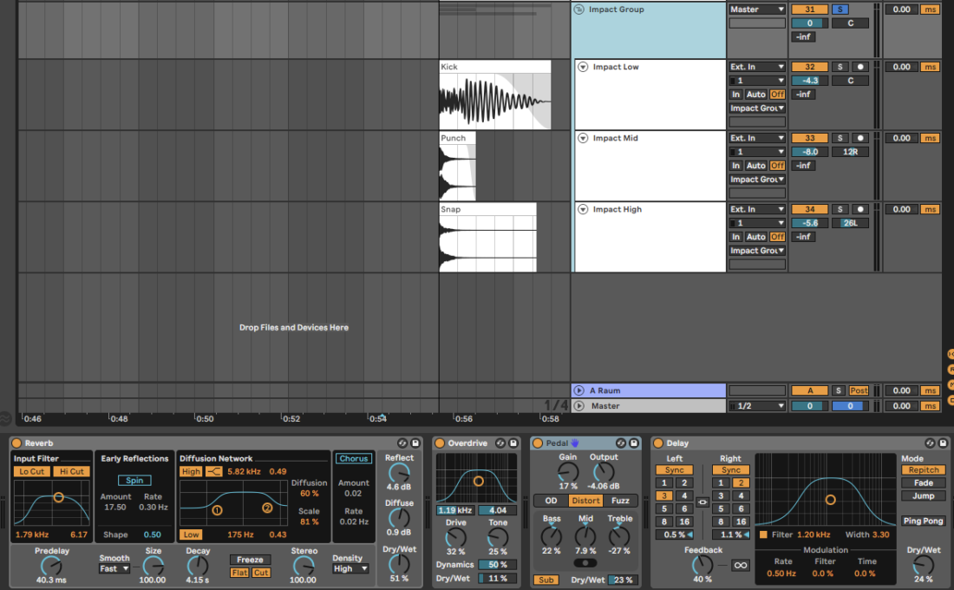954x590 pixels.
Task: Toggle the Delay Filter on/off square
Action: coord(763,534)
